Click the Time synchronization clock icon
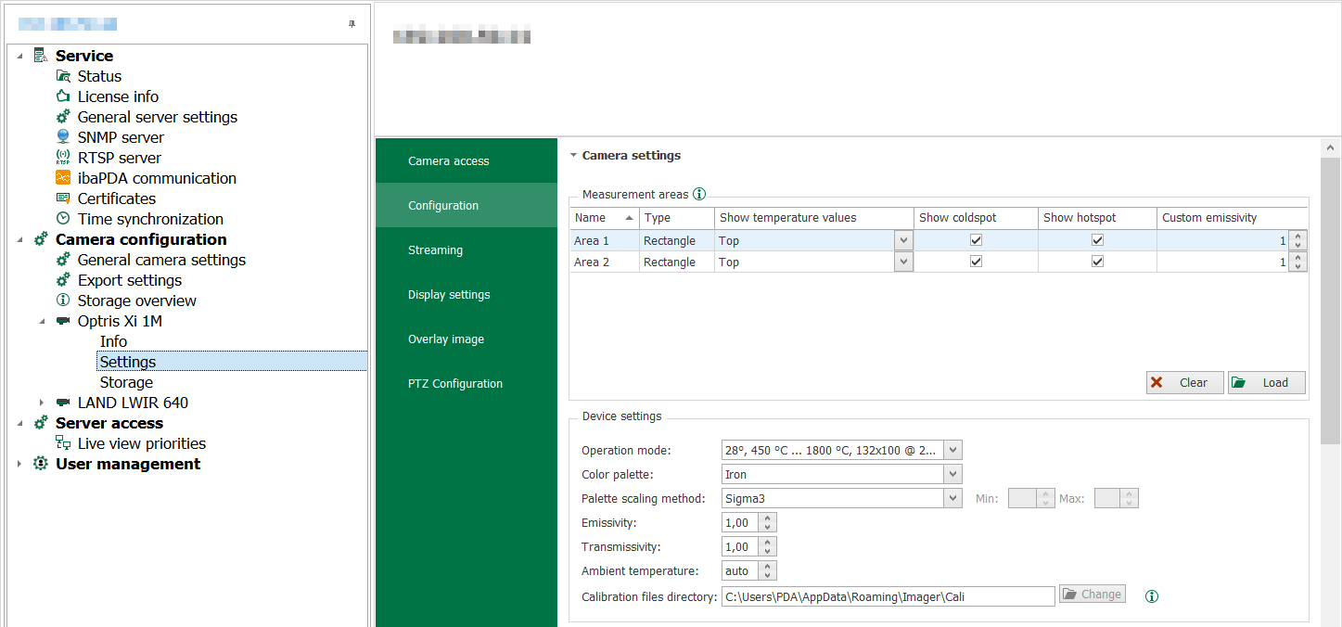Screen dimensions: 1342x627 coord(63,219)
